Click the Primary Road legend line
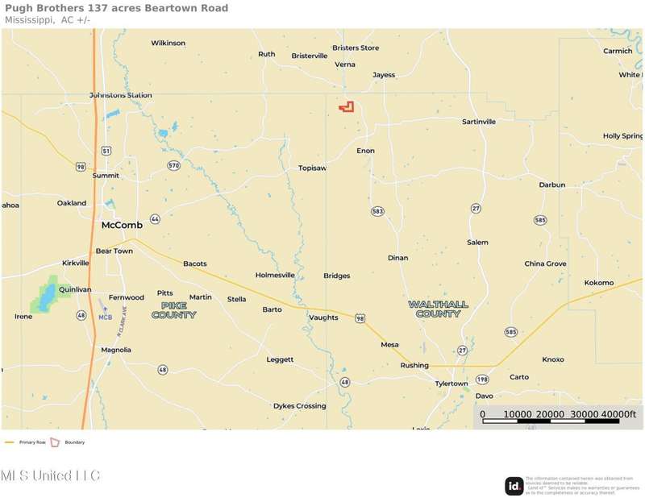 10,442
